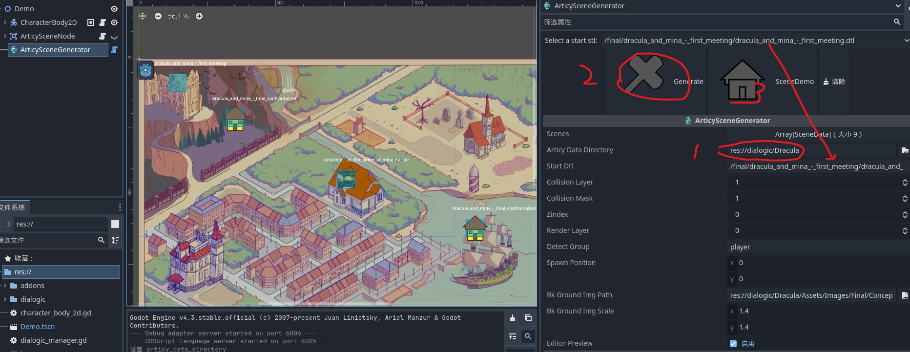
Task: Go forward in FileSystem path history
Action: [8, 224]
